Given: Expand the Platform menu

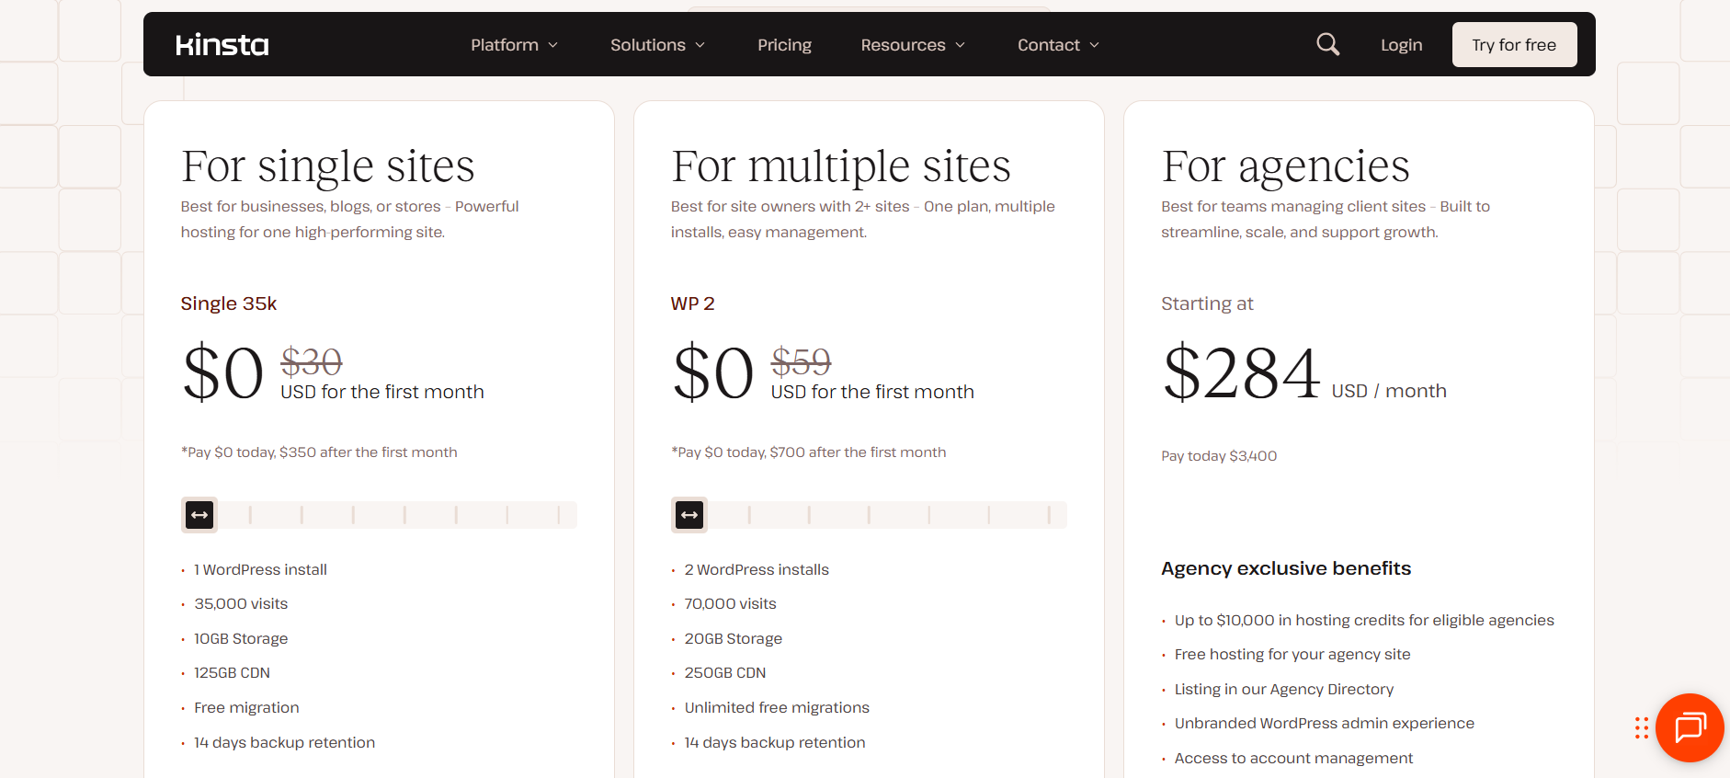Looking at the screenshot, I should tap(515, 45).
